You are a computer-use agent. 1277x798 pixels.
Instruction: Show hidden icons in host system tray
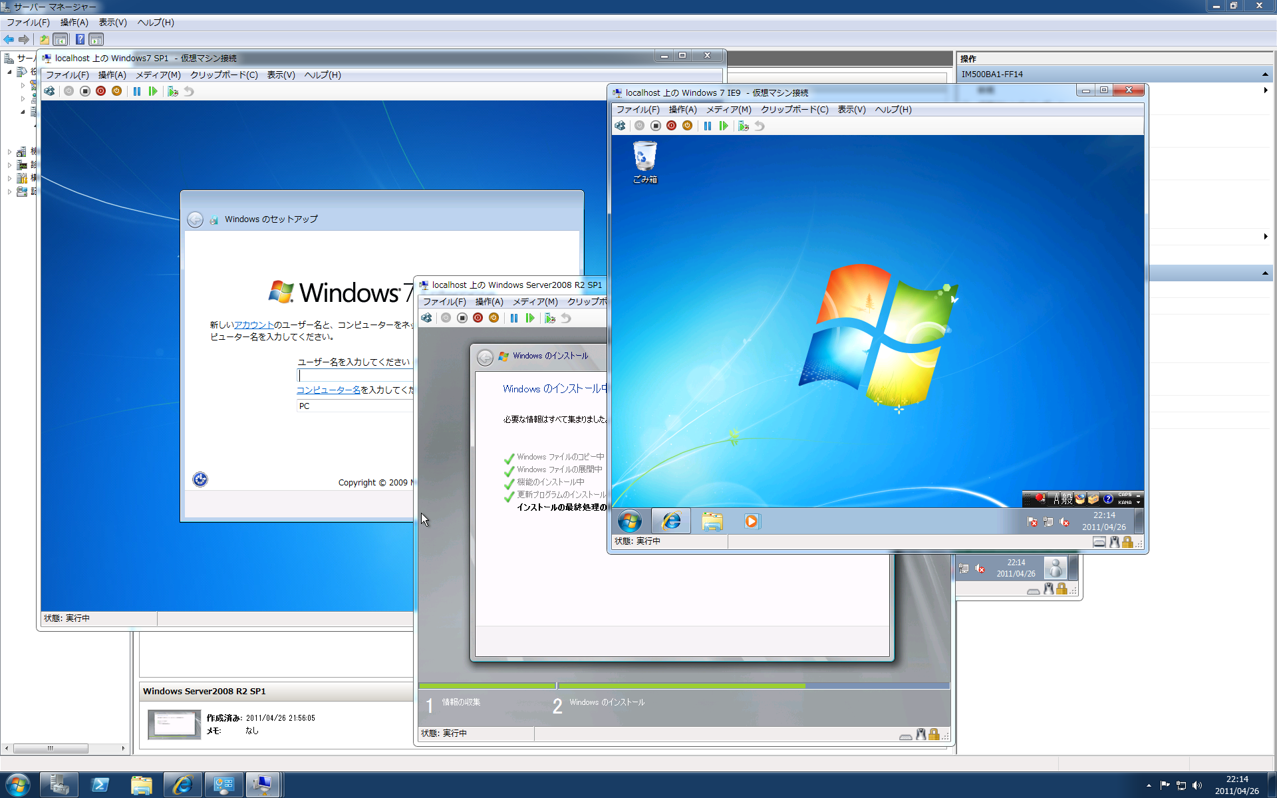coord(1149,785)
